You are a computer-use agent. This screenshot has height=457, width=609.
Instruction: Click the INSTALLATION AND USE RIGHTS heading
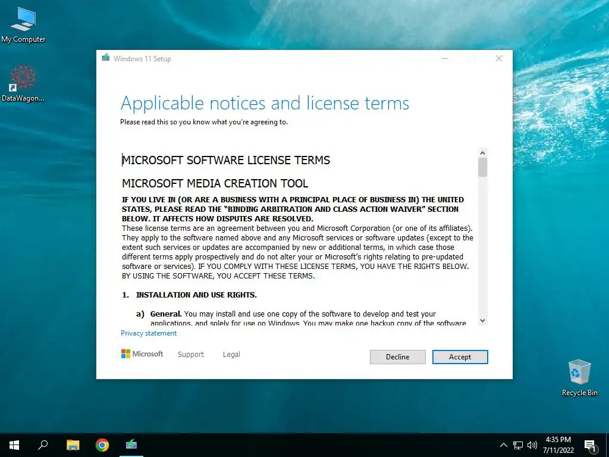tap(196, 295)
